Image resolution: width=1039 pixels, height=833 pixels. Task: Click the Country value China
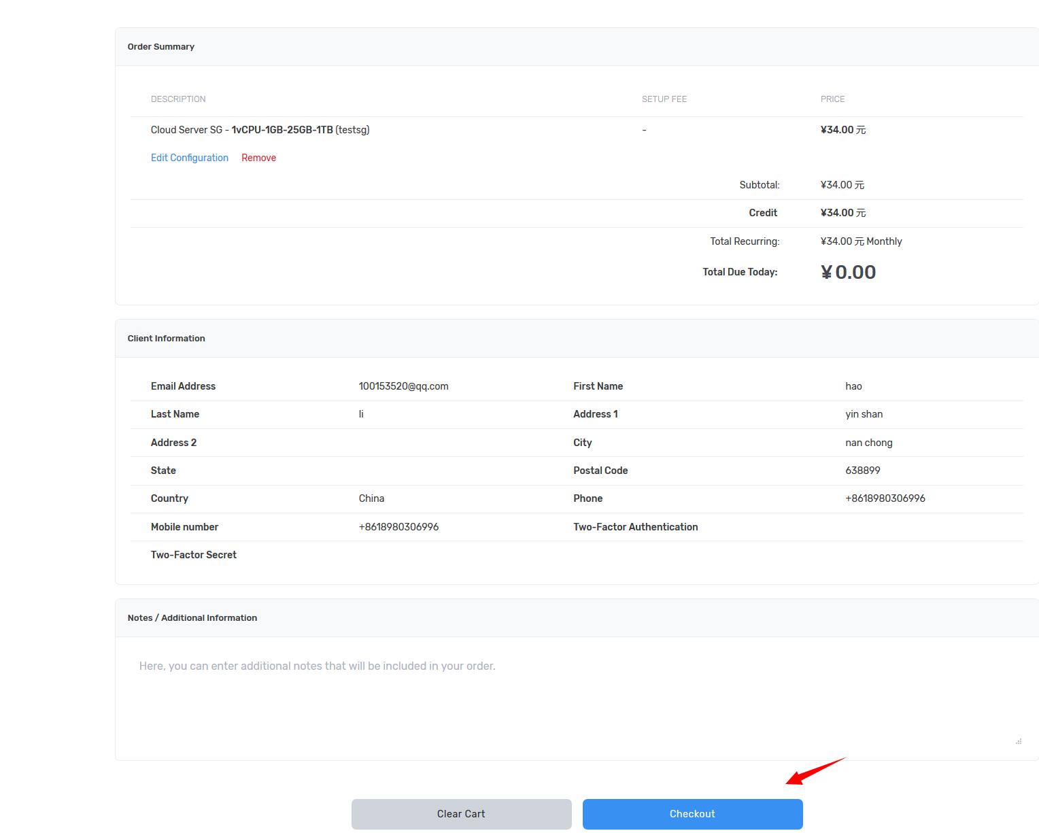click(x=371, y=498)
